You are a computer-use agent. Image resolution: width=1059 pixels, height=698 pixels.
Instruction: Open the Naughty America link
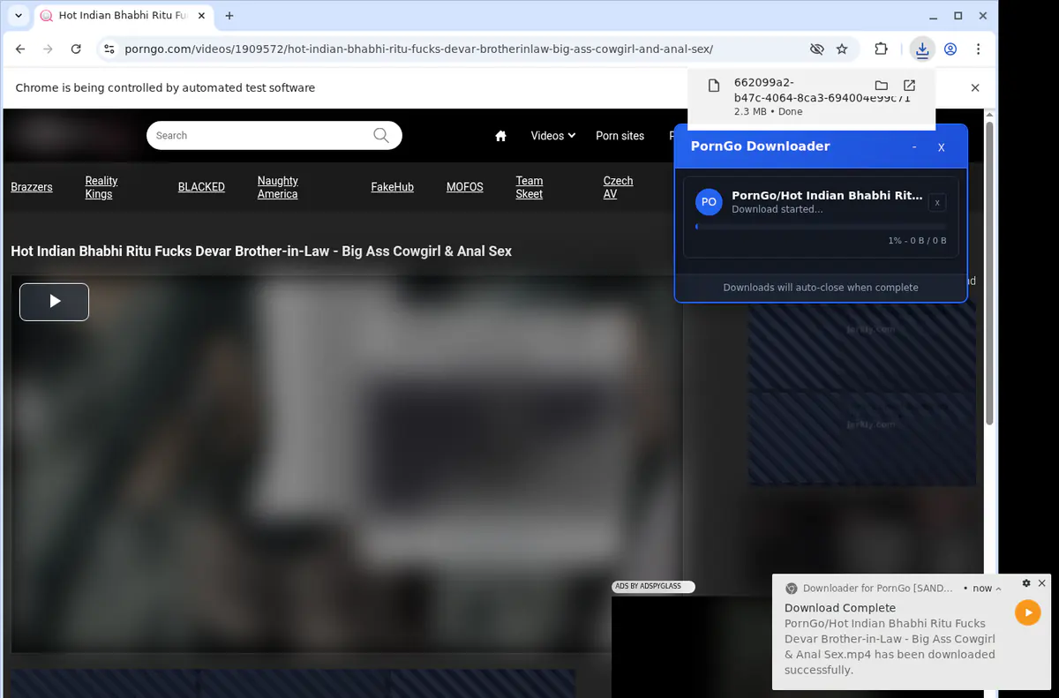click(x=277, y=187)
